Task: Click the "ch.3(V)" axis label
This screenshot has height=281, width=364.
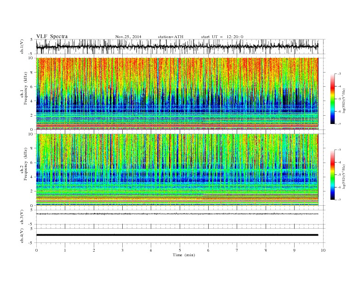Action: [x=22, y=217]
